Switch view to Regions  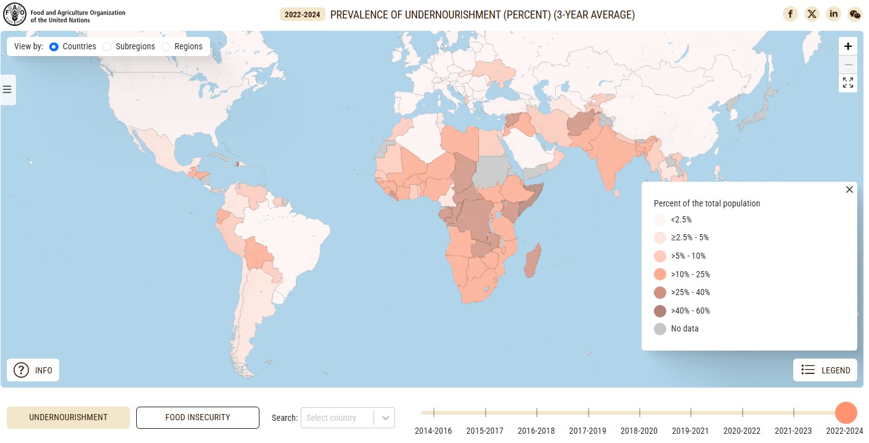pyautogui.click(x=165, y=46)
